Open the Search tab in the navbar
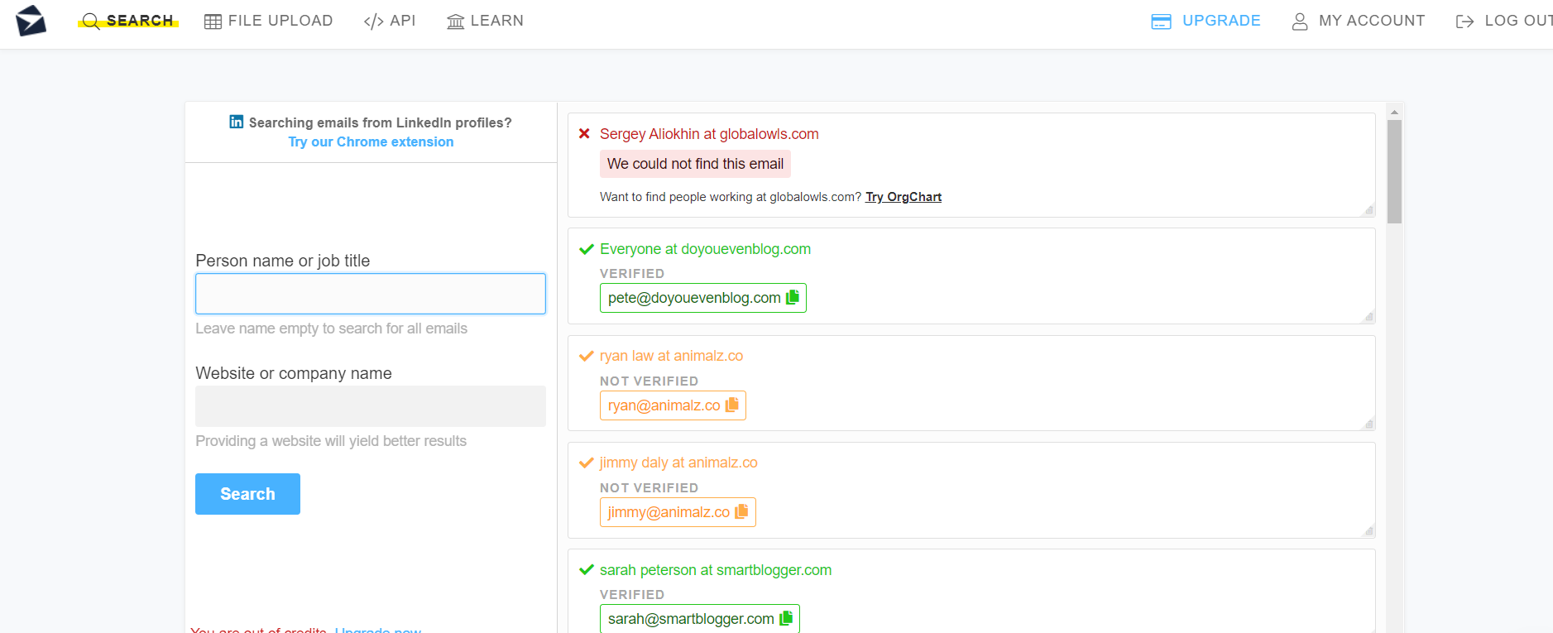The image size is (1553, 633). tap(128, 21)
